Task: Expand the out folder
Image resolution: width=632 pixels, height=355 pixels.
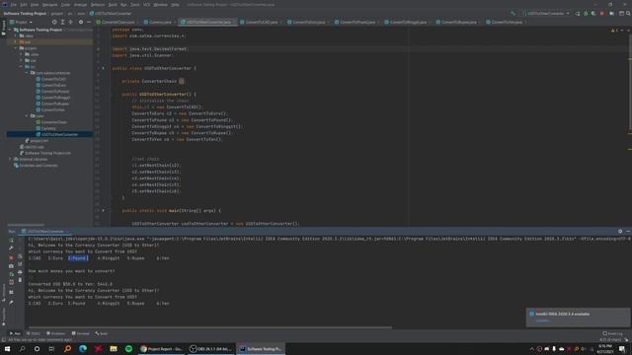Action: (x=16, y=41)
